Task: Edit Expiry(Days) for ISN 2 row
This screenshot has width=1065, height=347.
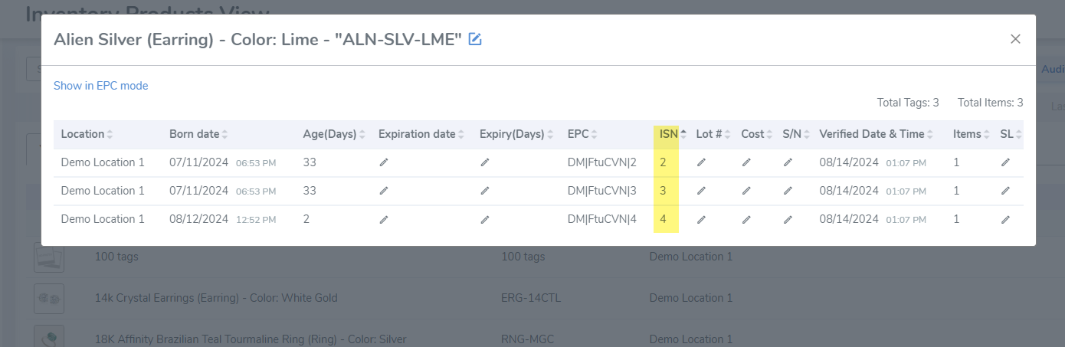Action: click(485, 162)
